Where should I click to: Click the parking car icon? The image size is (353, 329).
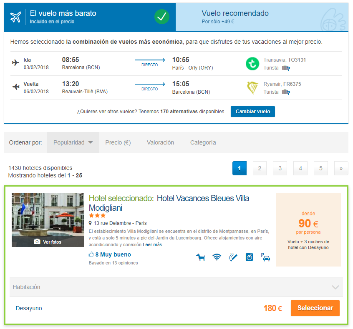(265, 257)
